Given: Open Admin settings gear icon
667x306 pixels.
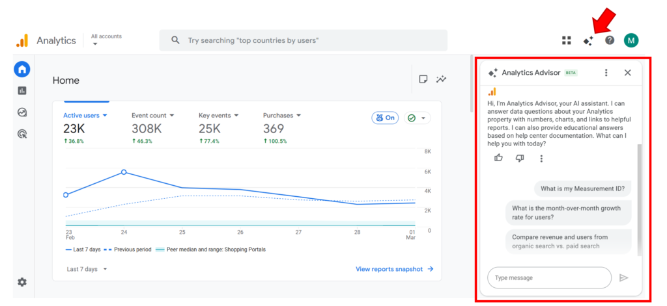Looking at the screenshot, I should pyautogui.click(x=22, y=282).
